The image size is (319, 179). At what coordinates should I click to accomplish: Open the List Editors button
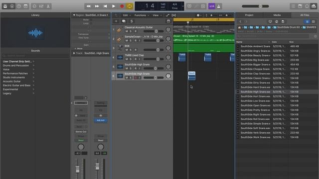click(293, 6)
